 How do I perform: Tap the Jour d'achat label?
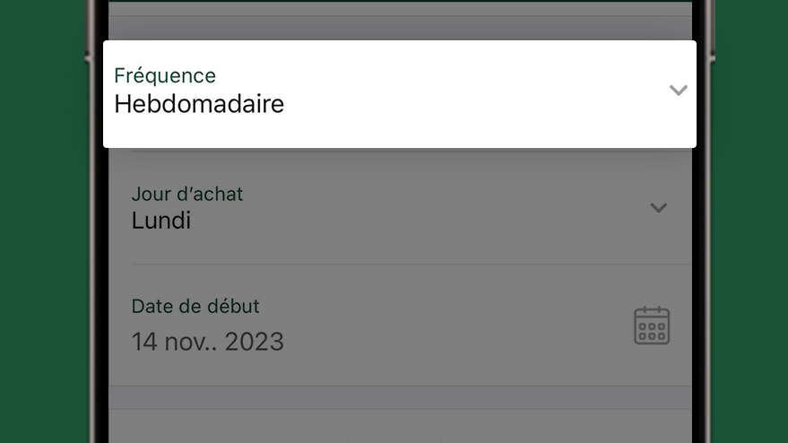(x=187, y=194)
